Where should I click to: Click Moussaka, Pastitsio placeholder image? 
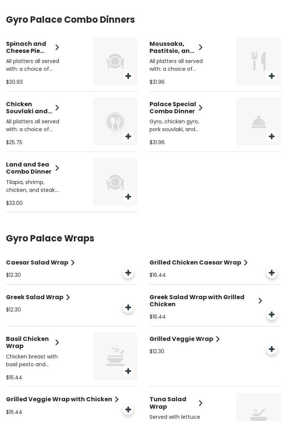pyautogui.click(x=259, y=61)
